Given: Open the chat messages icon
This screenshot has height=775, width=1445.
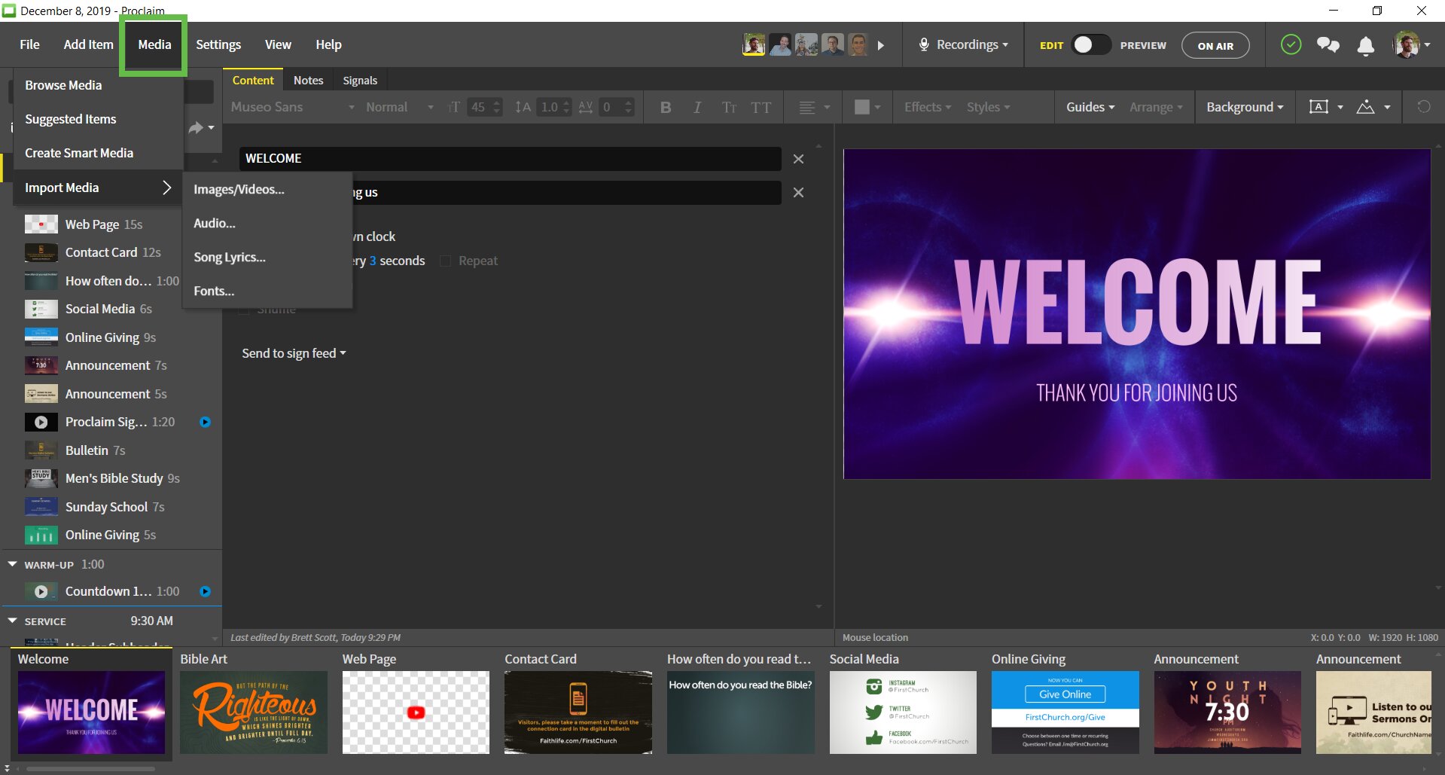Looking at the screenshot, I should pyautogui.click(x=1328, y=45).
